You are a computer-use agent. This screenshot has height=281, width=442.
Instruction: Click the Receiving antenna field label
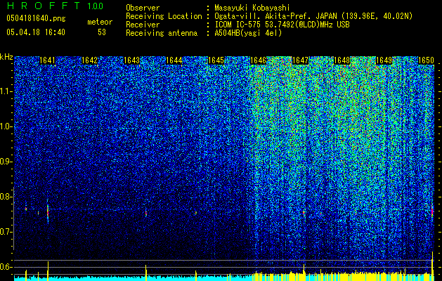point(162,33)
